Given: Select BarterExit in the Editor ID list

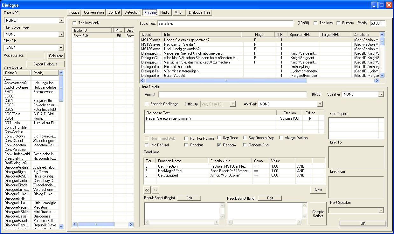Looking at the screenshot, I should point(103,36).
